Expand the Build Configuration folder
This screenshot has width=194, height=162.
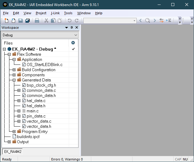(x=14, y=70)
